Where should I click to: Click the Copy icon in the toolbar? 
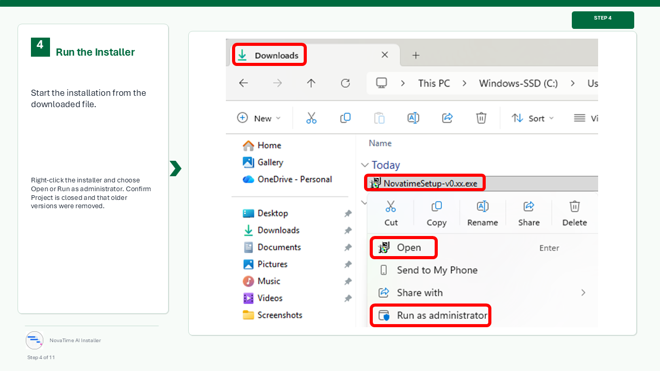point(345,118)
